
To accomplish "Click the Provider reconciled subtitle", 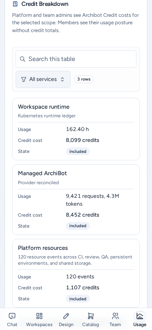I will click(x=38, y=183).
